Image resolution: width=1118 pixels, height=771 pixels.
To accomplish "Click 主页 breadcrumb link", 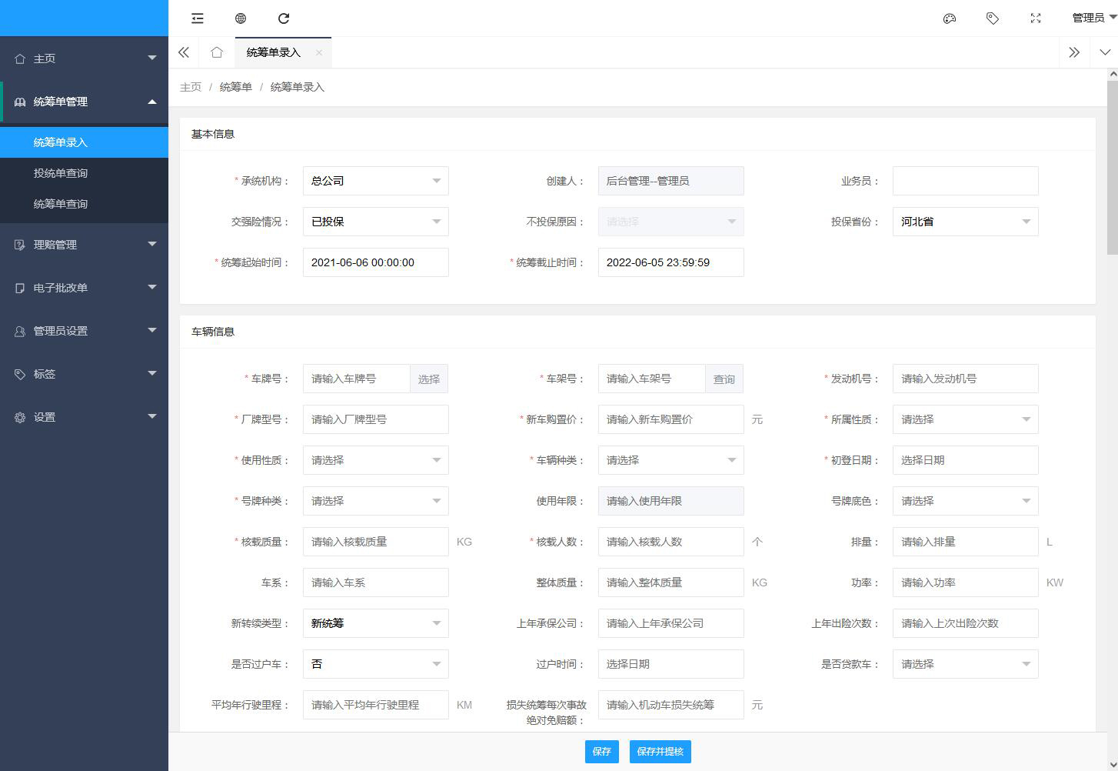I will coord(191,87).
